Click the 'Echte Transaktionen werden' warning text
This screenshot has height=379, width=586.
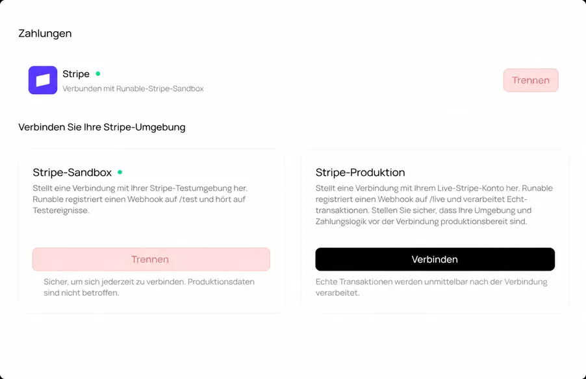point(431,287)
